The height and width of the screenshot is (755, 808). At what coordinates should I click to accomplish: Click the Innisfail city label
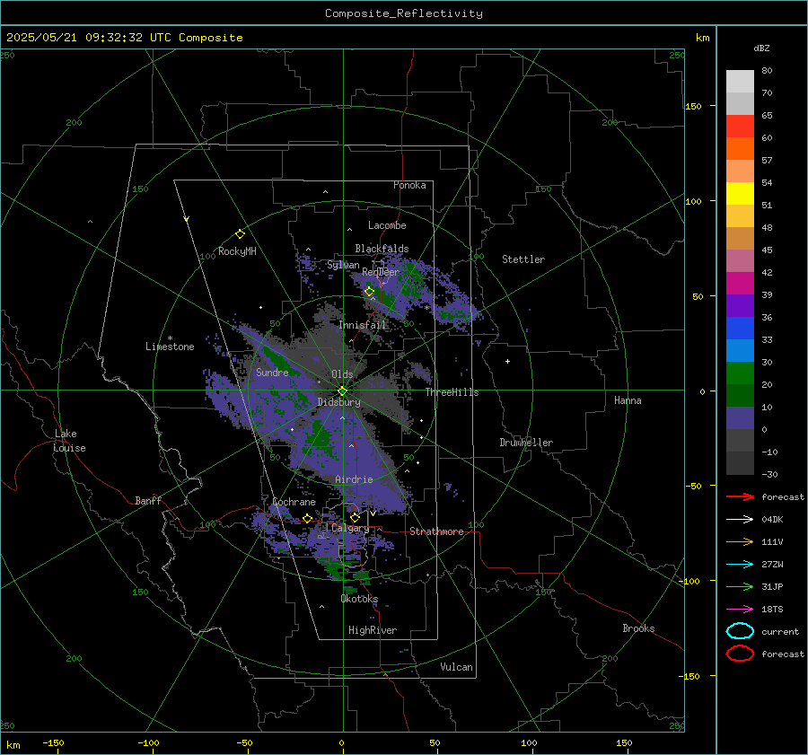pyautogui.click(x=363, y=325)
